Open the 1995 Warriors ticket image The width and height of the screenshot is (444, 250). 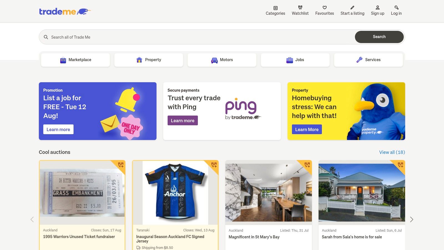[x=82, y=193]
